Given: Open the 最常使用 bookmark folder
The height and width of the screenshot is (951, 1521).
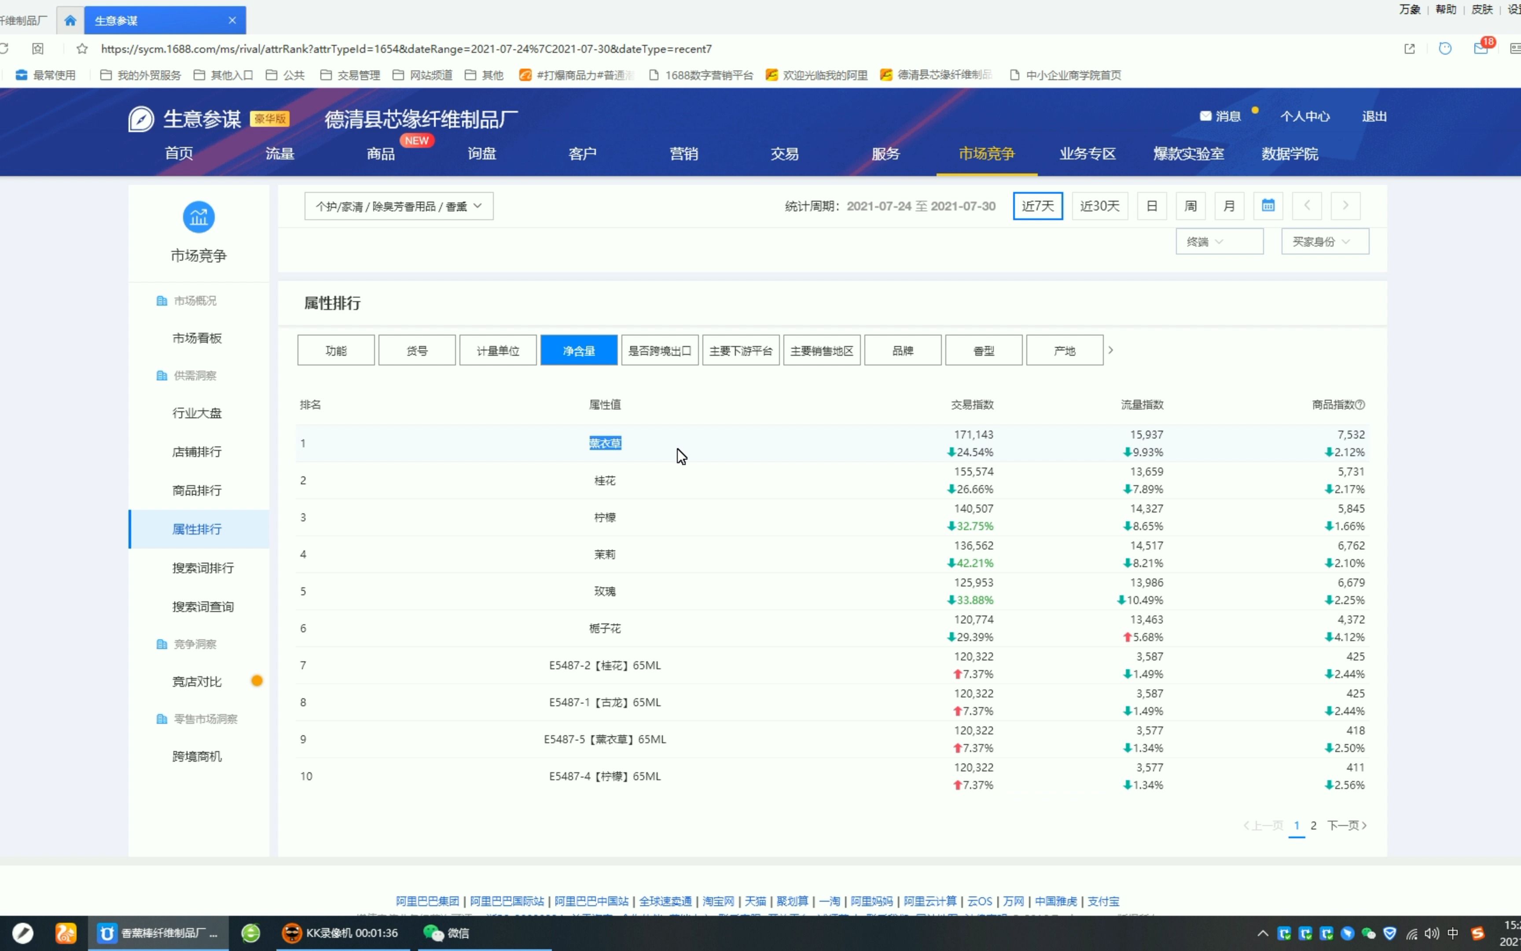Looking at the screenshot, I should (x=46, y=75).
